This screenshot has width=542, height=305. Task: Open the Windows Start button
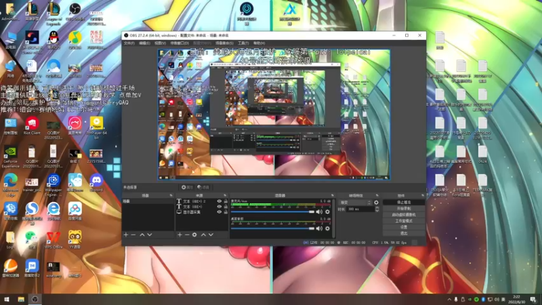click(x=7, y=300)
